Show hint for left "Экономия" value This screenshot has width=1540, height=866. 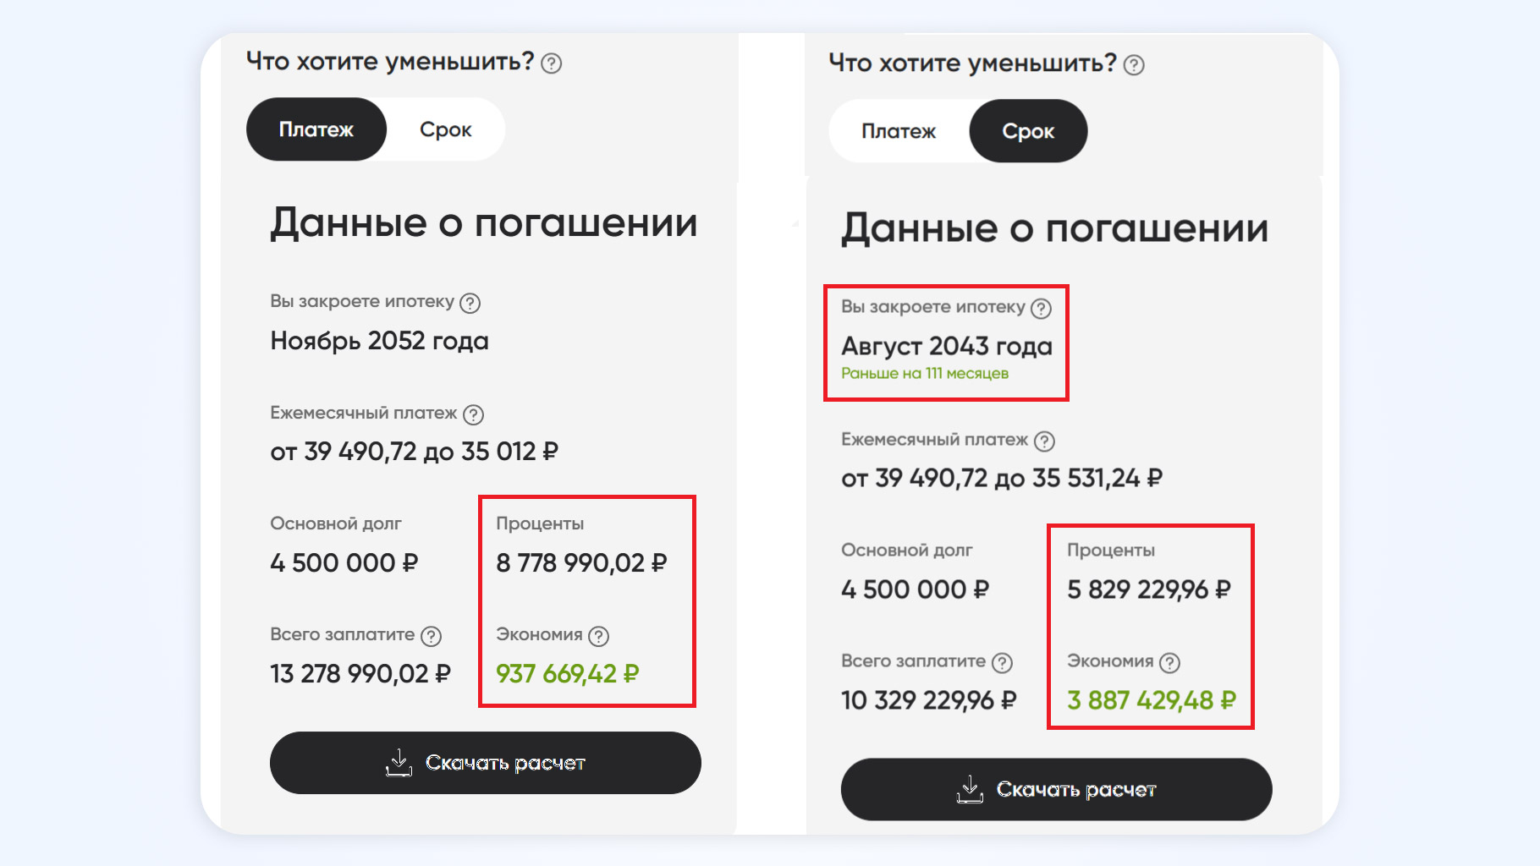point(598,636)
